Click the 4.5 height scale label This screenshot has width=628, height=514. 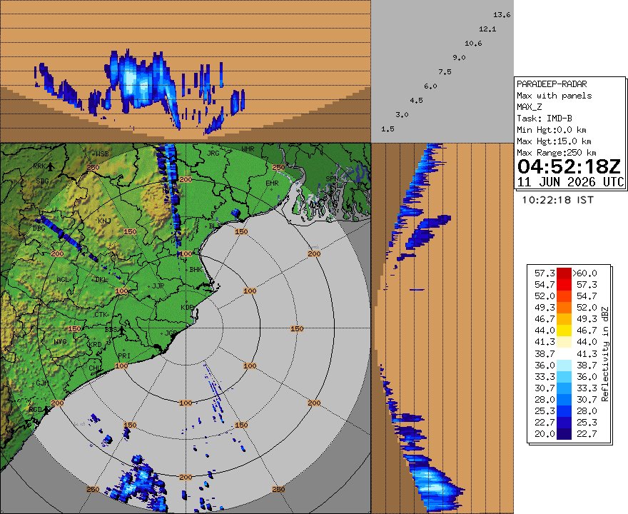tap(416, 101)
